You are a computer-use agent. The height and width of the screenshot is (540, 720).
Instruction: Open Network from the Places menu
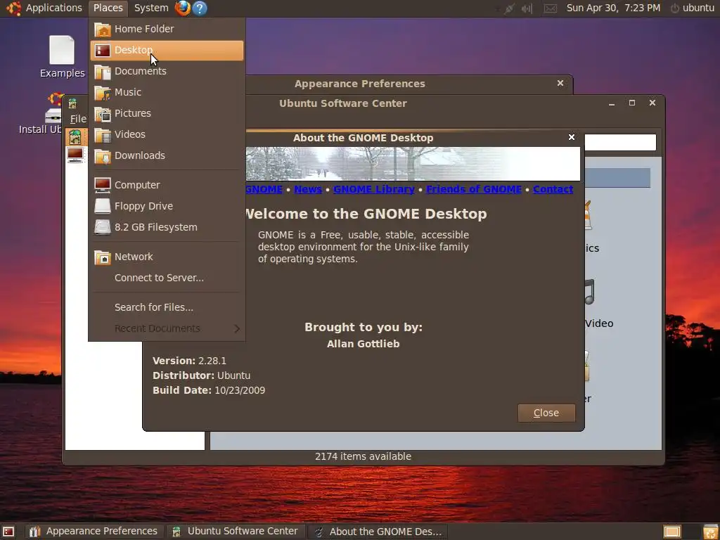point(167,257)
